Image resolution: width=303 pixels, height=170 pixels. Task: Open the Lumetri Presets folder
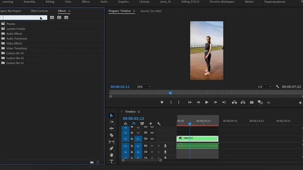click(16, 29)
